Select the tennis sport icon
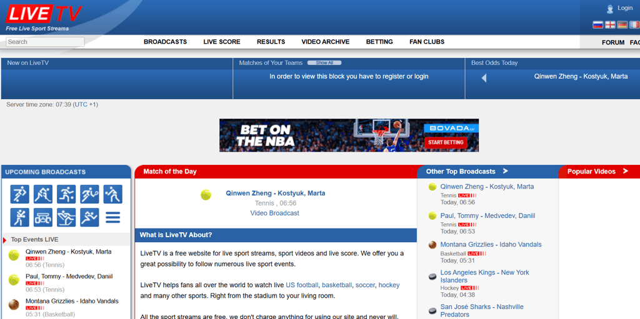The image size is (640, 319). (x=89, y=194)
